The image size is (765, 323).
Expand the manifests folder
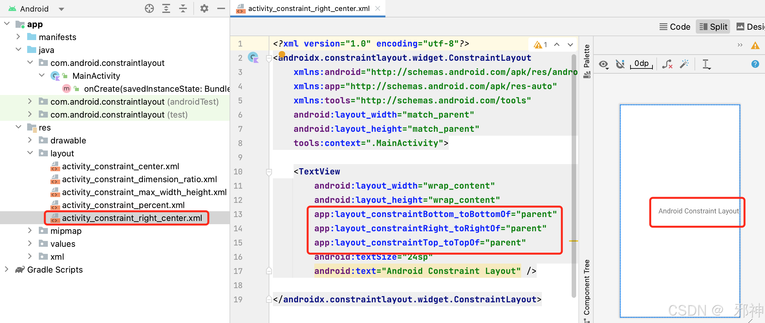point(18,37)
